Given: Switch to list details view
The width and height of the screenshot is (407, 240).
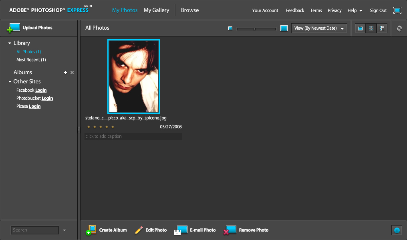Looking at the screenshot, I should [x=382, y=28].
